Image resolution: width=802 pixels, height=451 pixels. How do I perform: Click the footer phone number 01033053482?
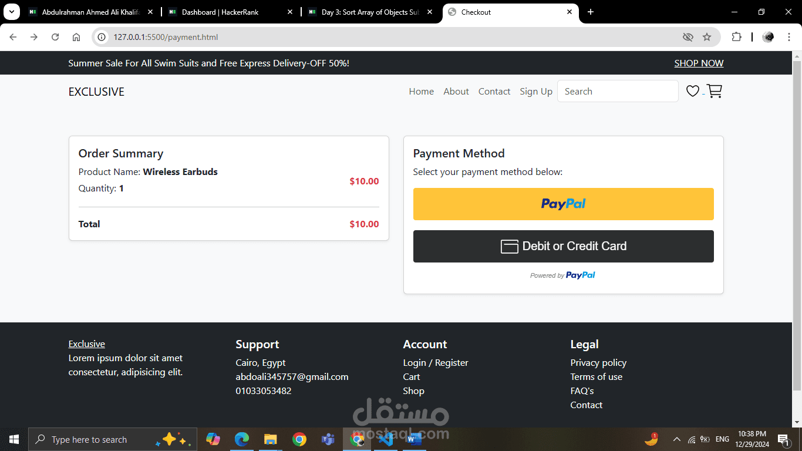(264, 391)
